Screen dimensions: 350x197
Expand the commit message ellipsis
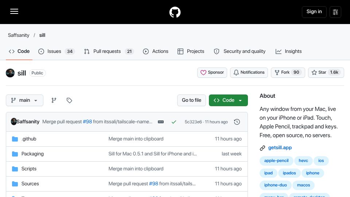pos(161,122)
